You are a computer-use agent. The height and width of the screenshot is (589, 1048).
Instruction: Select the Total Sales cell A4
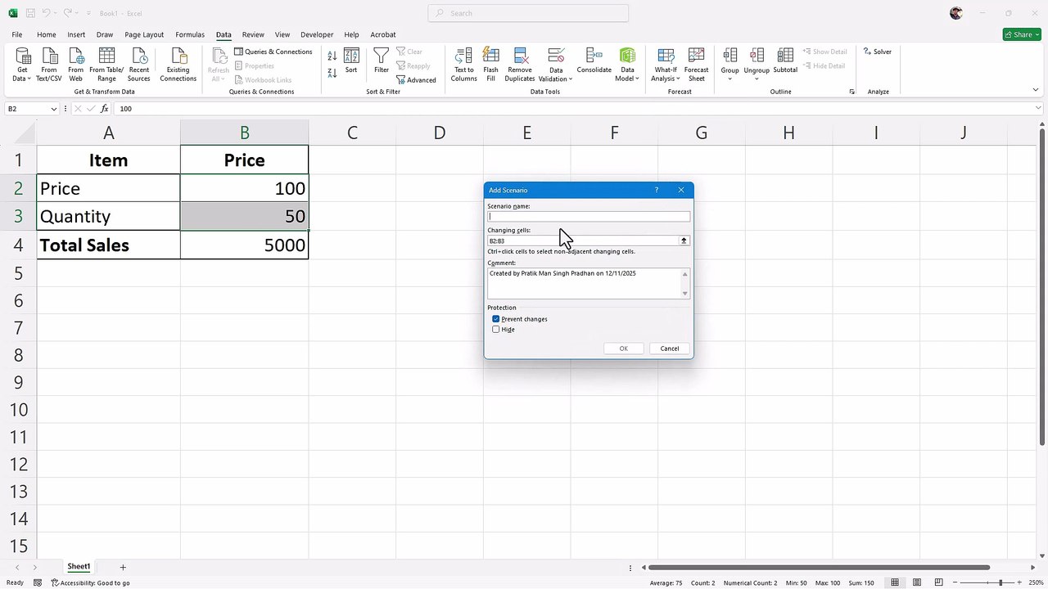click(x=108, y=245)
